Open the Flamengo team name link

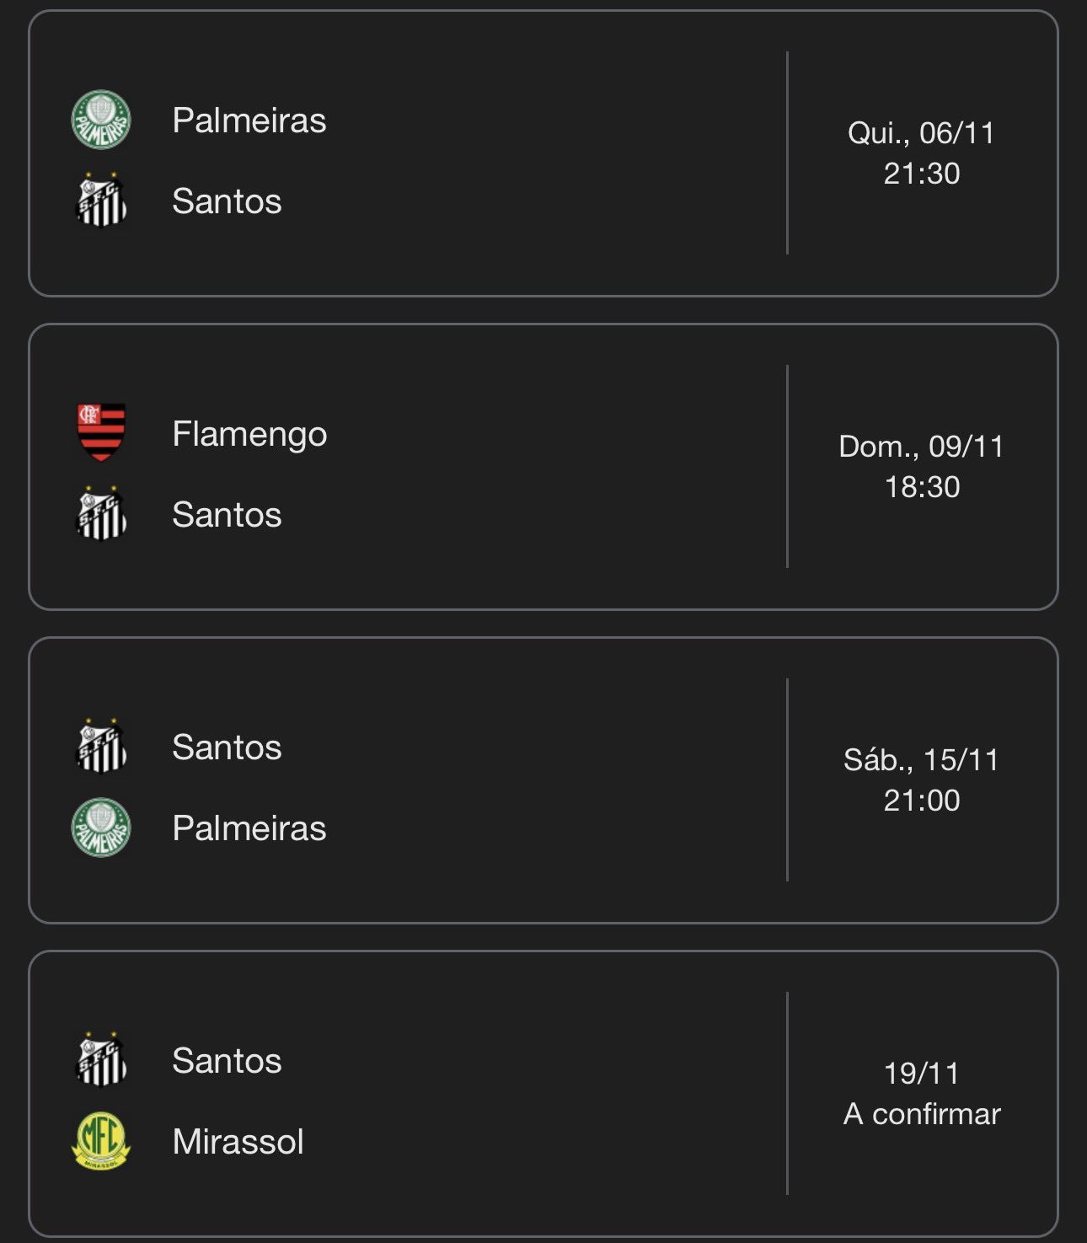coord(249,434)
